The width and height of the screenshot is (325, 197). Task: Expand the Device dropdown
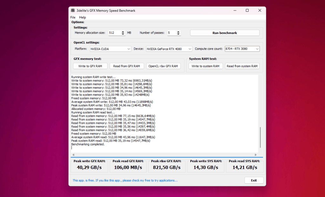(169, 49)
